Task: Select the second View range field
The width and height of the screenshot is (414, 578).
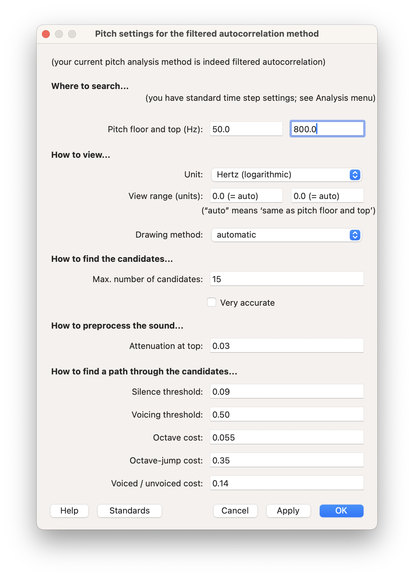Action: 328,196
